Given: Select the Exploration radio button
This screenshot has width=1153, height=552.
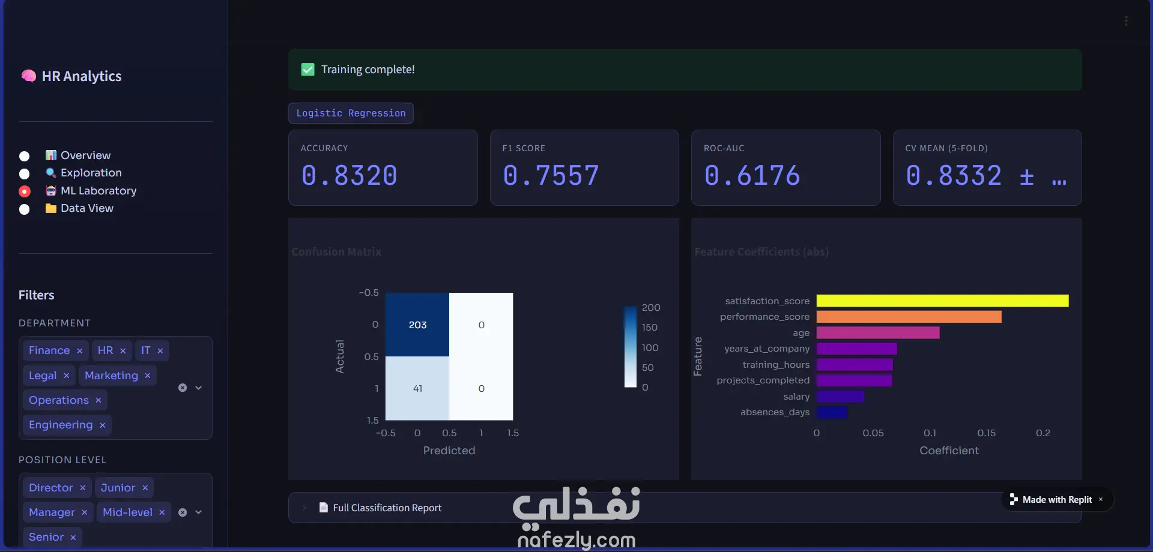Looking at the screenshot, I should click(x=24, y=174).
